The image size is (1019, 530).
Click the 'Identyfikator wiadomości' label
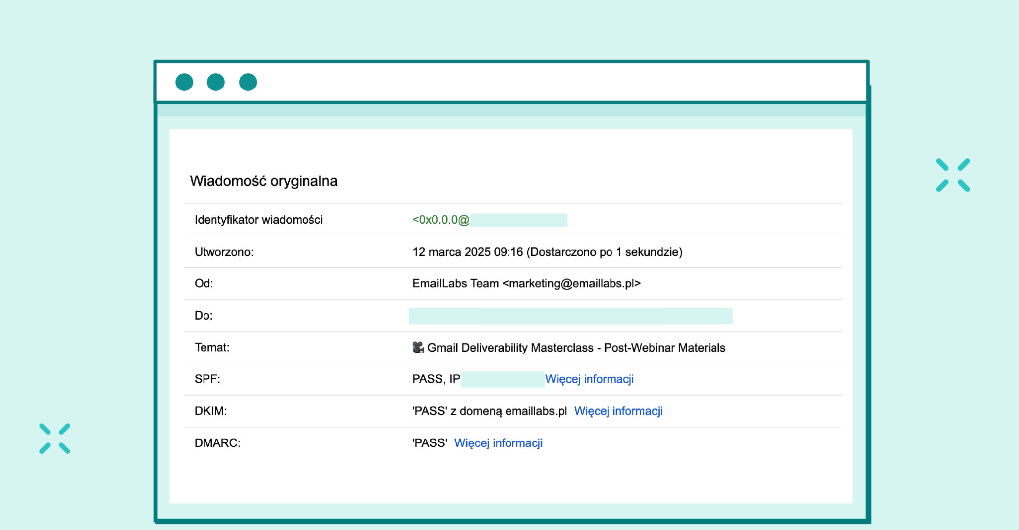[258, 220]
